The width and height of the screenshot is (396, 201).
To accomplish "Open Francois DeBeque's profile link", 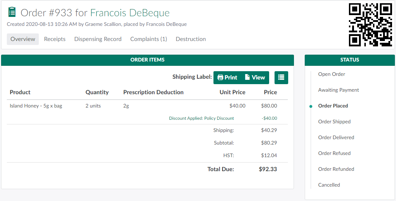I will (x=130, y=13).
